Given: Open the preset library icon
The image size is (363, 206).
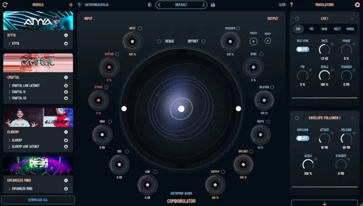Looking at the screenshot, I should click(x=150, y=5).
